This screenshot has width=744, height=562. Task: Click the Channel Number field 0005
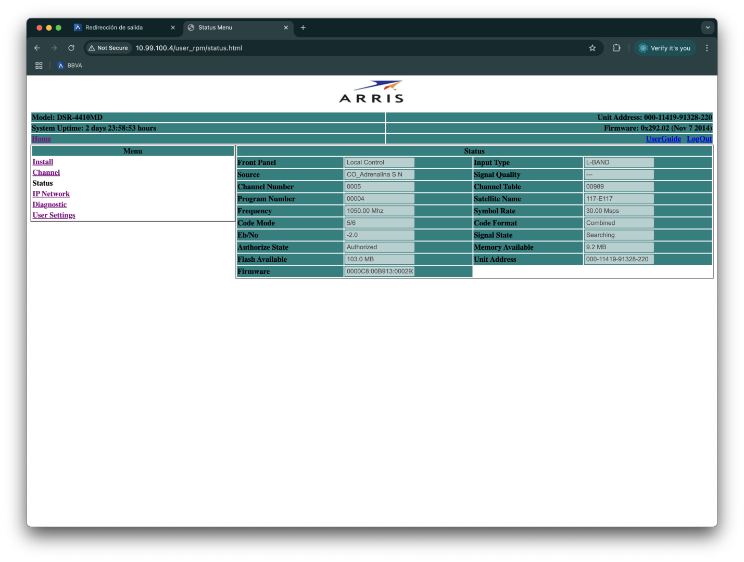[380, 186]
